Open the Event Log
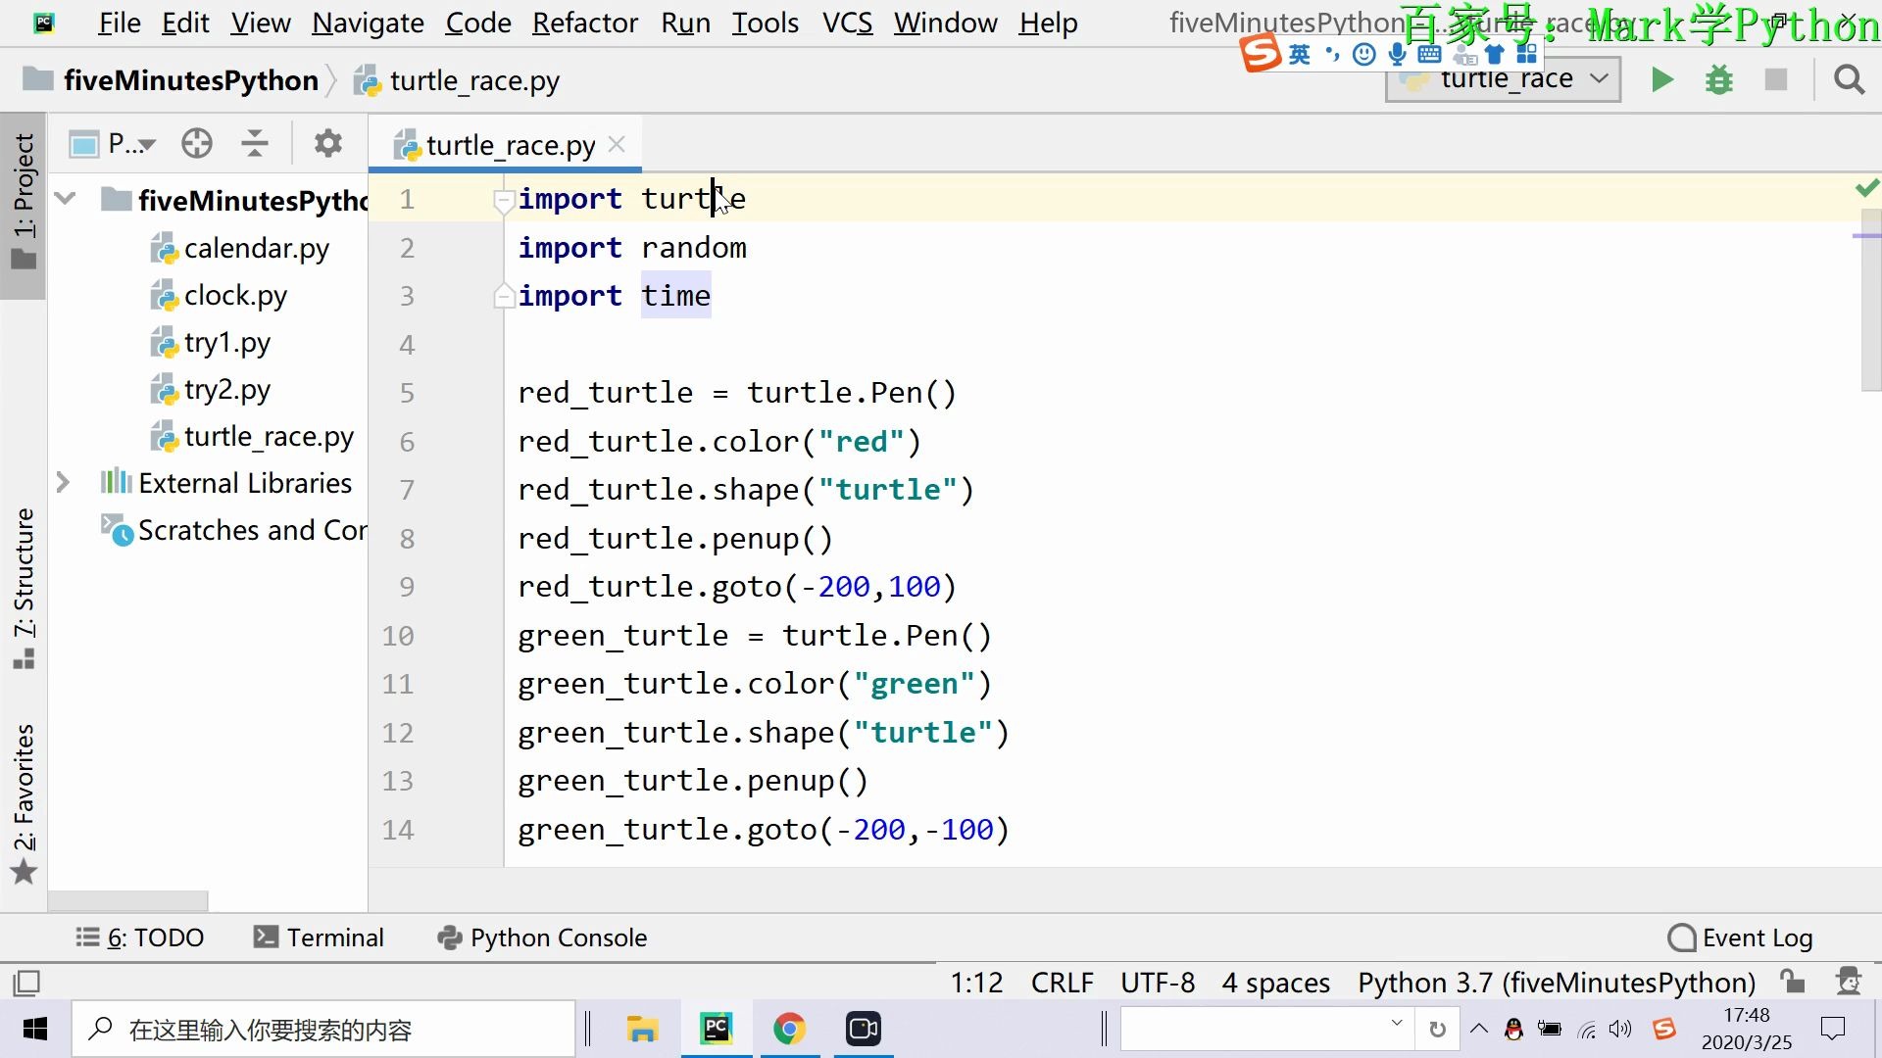1882x1058 pixels. (x=1755, y=937)
